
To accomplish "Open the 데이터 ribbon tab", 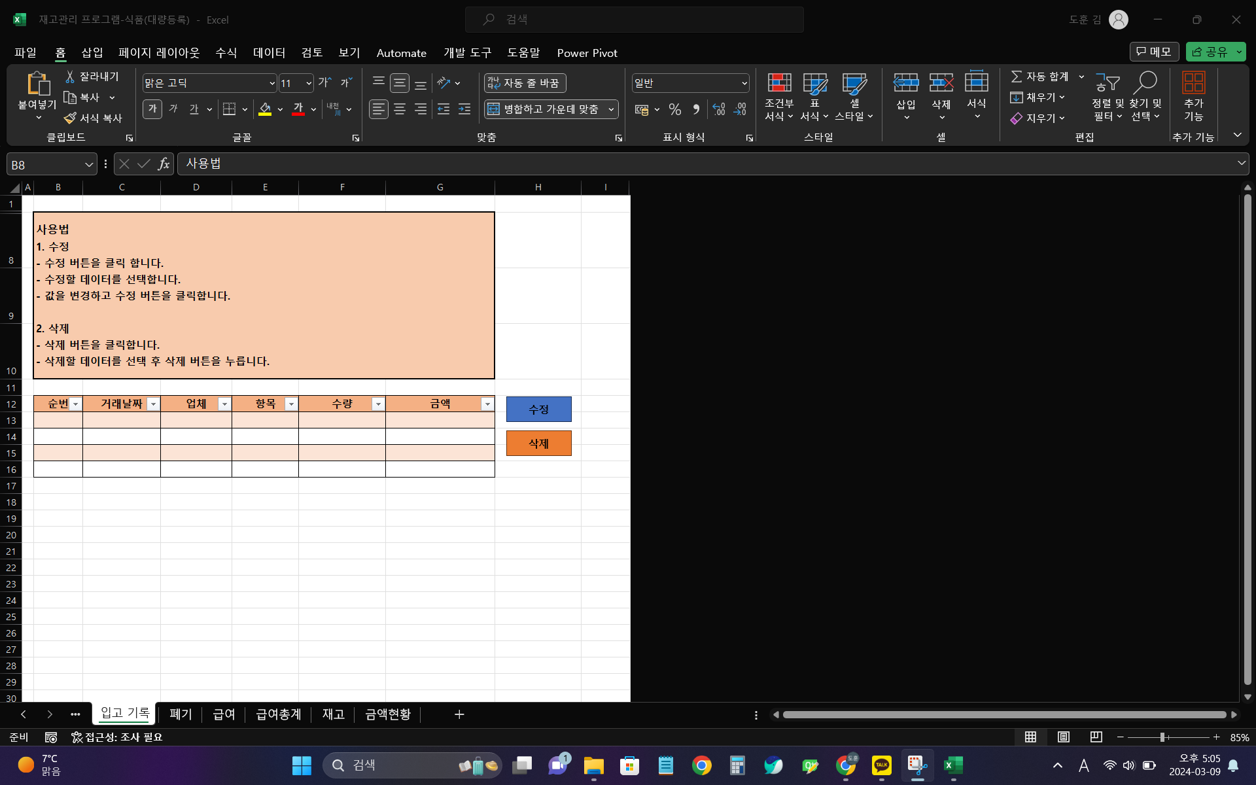I will click(x=269, y=53).
